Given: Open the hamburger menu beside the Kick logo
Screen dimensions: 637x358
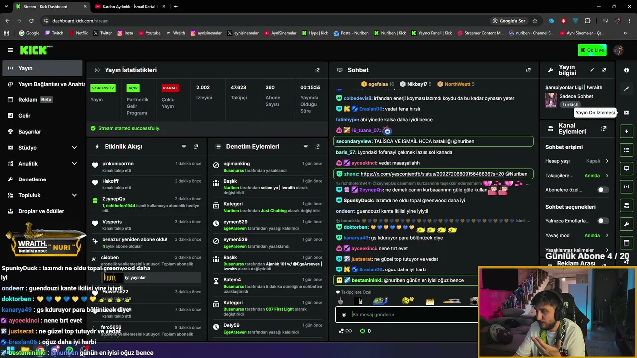Looking at the screenshot, I should [10, 50].
